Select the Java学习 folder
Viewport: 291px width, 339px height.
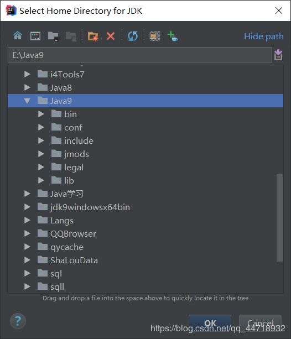click(145, 194)
